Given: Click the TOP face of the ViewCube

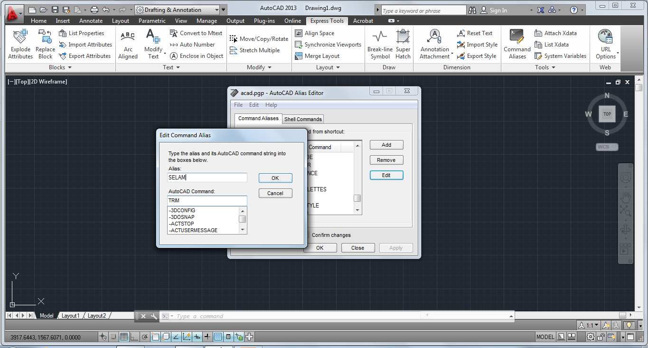Looking at the screenshot, I should [607, 114].
